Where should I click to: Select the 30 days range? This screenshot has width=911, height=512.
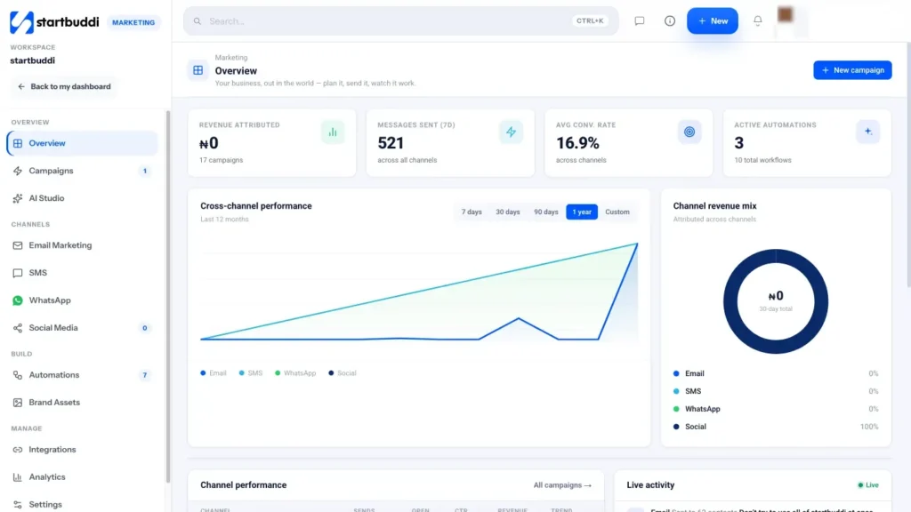508,212
